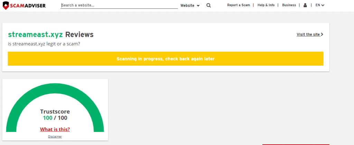
Task: Click the 'streameast.xyz Reviews' heading
Action: (51, 35)
